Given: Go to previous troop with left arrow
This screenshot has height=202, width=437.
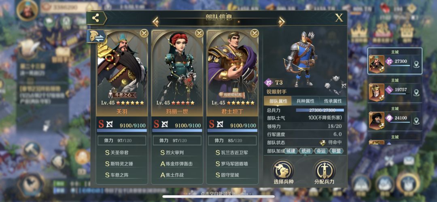Looking at the screenshot, I should pos(155,21).
